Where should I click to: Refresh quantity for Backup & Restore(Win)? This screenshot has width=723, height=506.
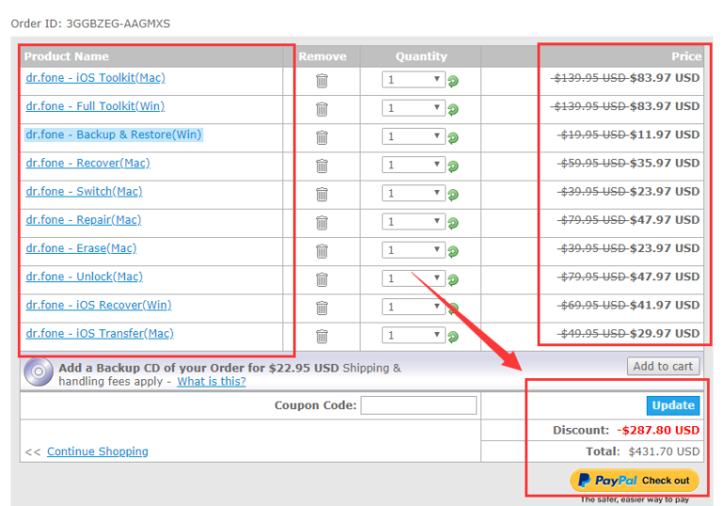[453, 138]
